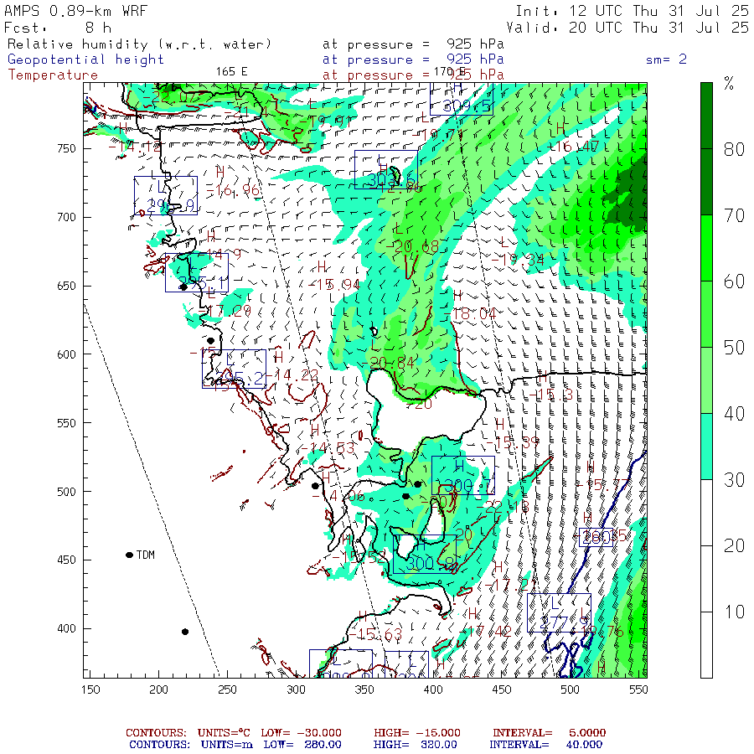754x754 pixels.
Task: Select the blue low box reading 295.2
Action: pos(235,369)
